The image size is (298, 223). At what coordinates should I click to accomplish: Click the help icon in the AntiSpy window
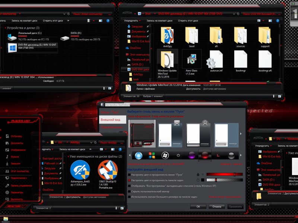120,149
